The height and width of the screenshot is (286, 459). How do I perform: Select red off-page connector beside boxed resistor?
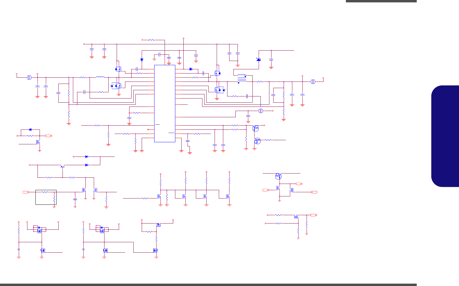click(26, 192)
